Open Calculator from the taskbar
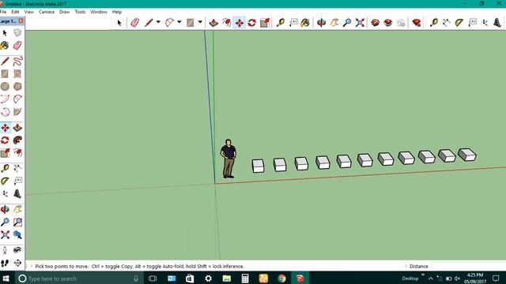The height and width of the screenshot is (284, 506). (245, 278)
